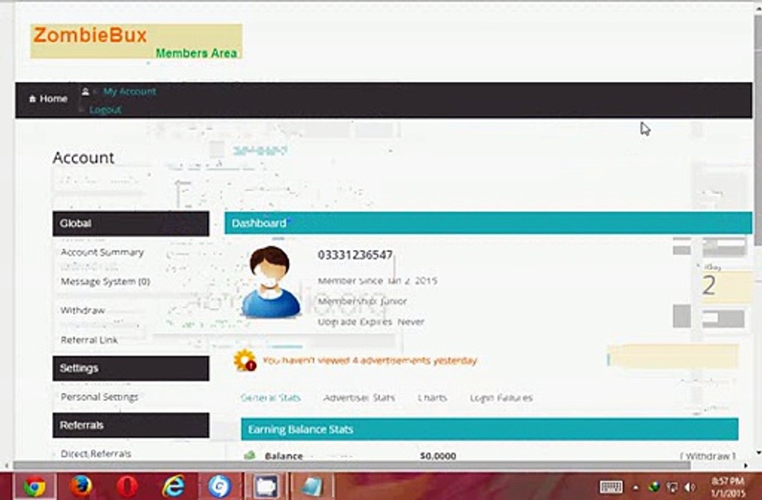Click the volume speaker tray icon
762x500 pixels.
click(x=690, y=487)
